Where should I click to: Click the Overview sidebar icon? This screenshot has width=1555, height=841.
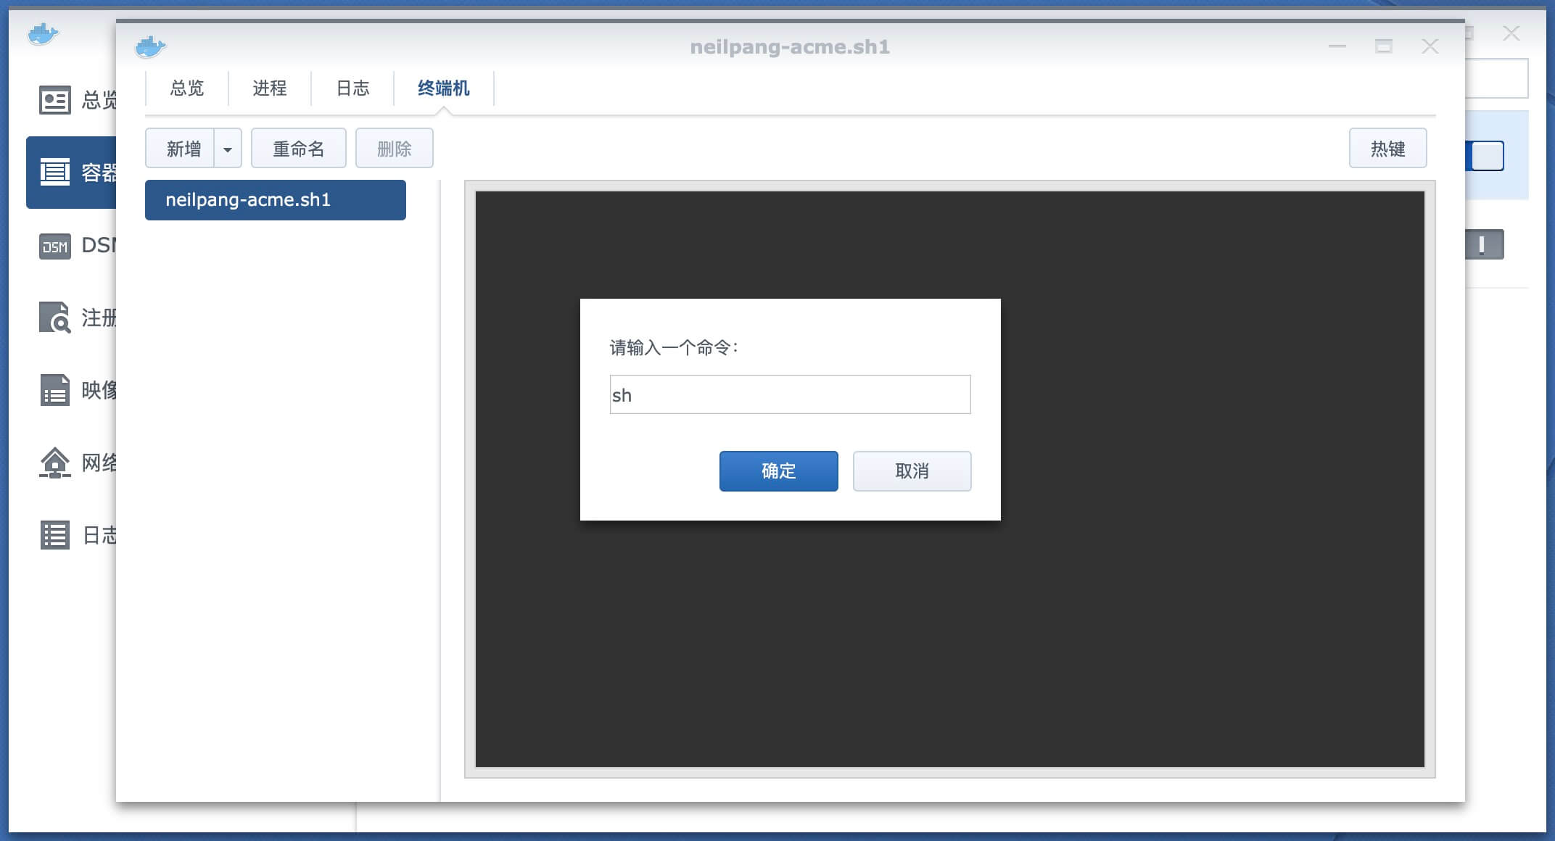click(x=54, y=100)
